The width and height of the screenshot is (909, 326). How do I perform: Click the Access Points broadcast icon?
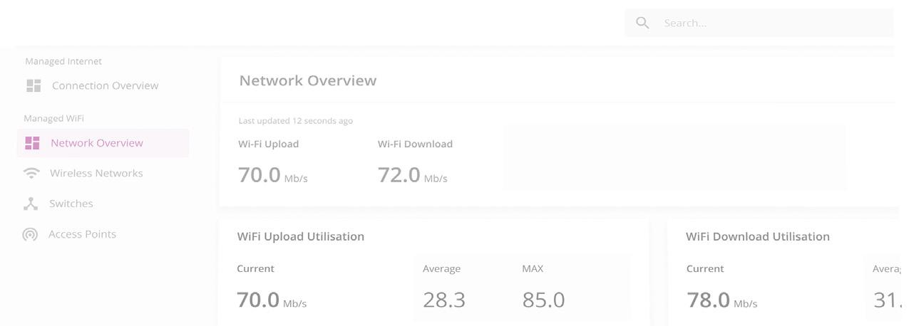30,235
